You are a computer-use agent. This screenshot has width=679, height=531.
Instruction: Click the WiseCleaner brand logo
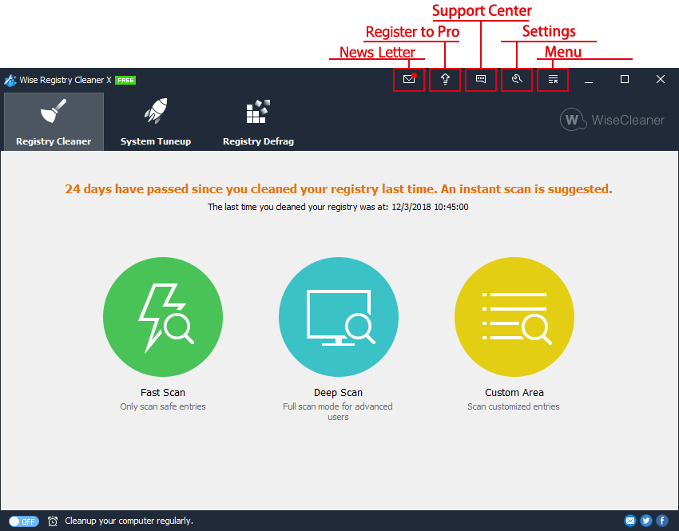click(612, 120)
